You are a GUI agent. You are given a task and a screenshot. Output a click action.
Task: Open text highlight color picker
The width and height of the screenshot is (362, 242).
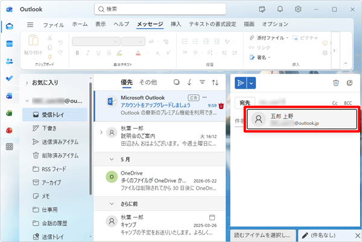click(x=119, y=53)
